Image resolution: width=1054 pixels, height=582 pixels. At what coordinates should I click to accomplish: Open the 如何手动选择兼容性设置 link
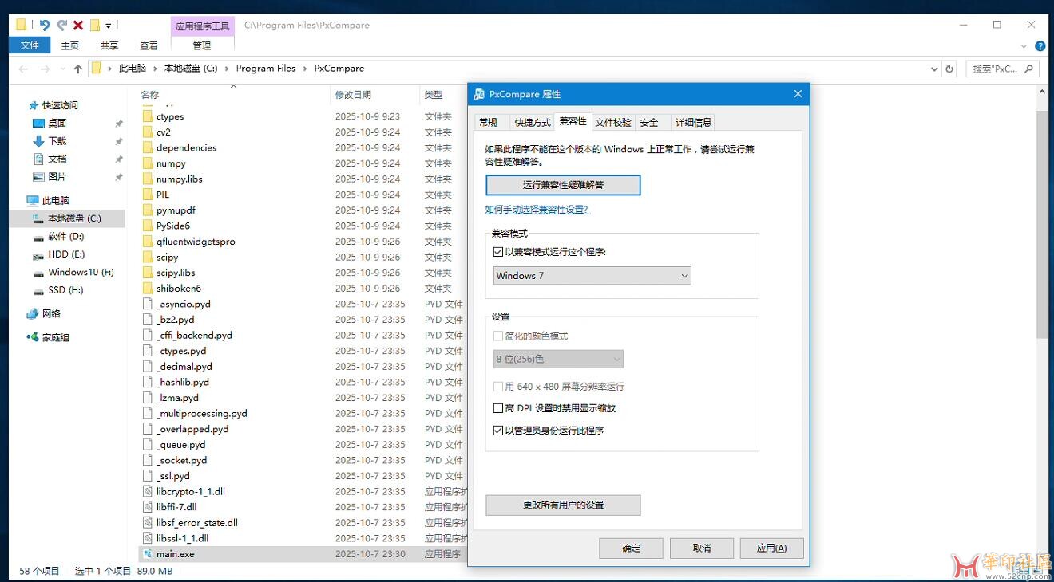coord(537,210)
